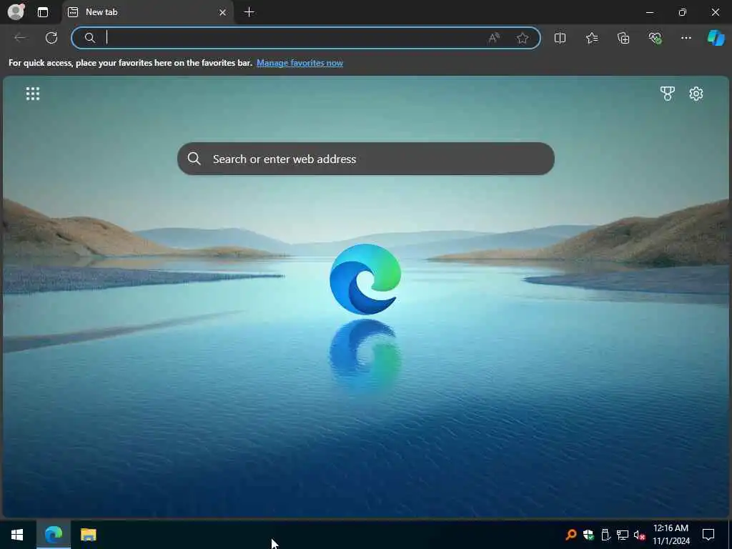Screen dimensions: 732x549
Task: Open the apps grid launcher
Action: coord(33,94)
